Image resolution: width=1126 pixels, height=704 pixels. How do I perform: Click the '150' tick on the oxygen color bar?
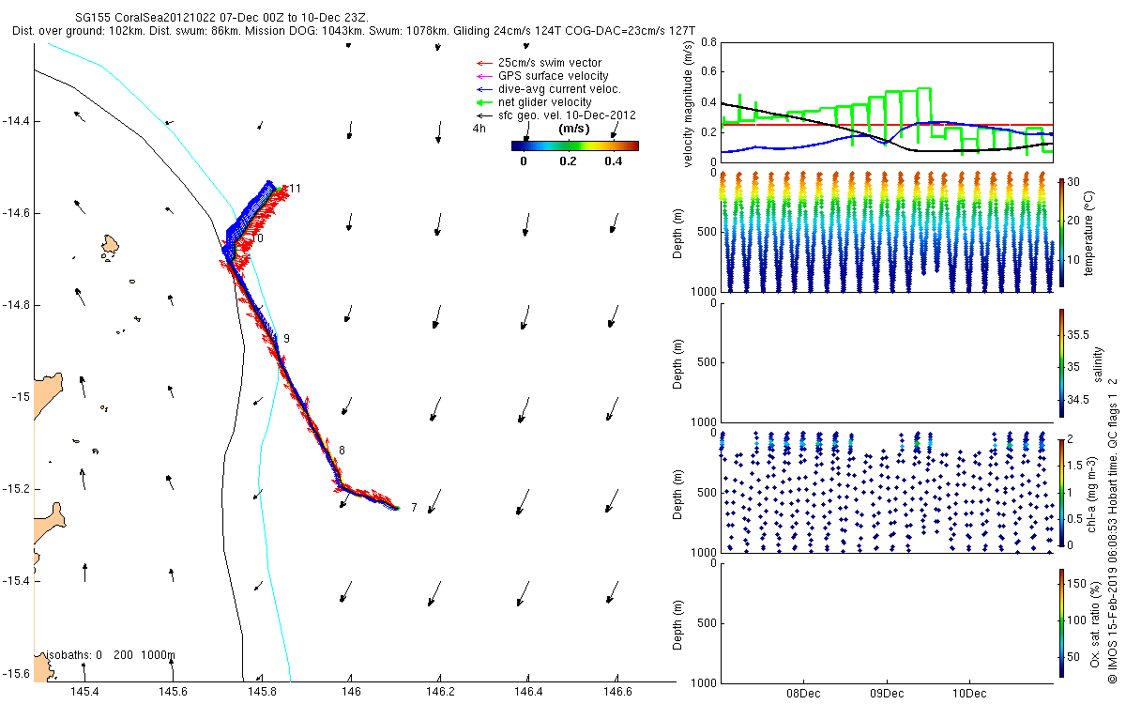click(1077, 584)
